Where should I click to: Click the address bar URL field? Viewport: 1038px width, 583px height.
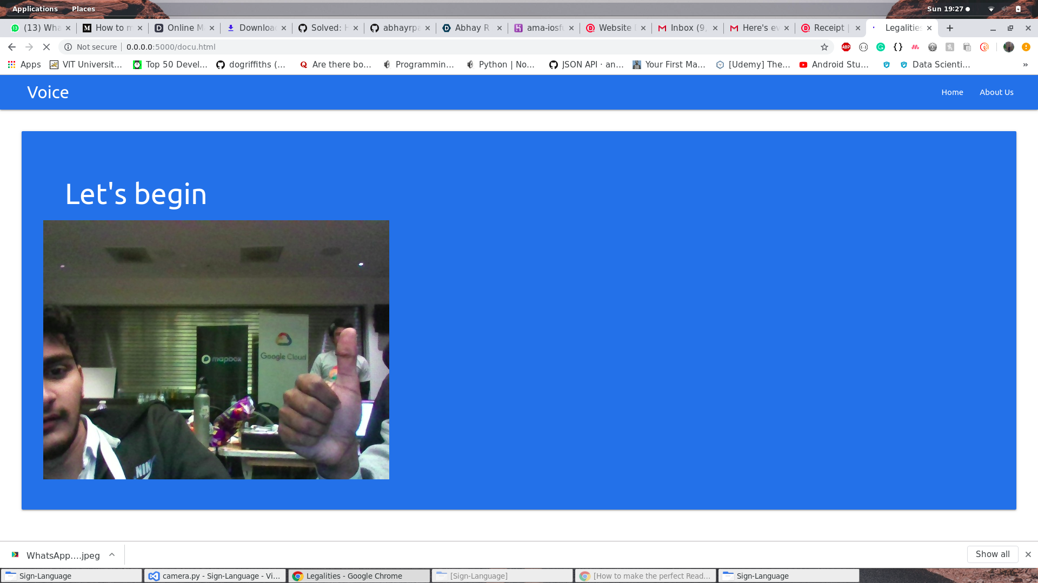coord(432,47)
